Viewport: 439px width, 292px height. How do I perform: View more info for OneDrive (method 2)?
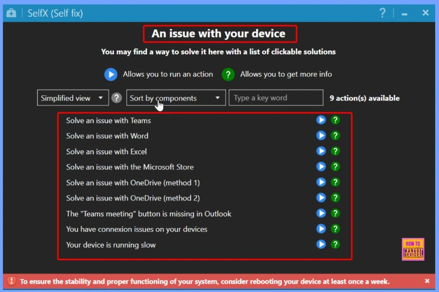pyautogui.click(x=335, y=198)
